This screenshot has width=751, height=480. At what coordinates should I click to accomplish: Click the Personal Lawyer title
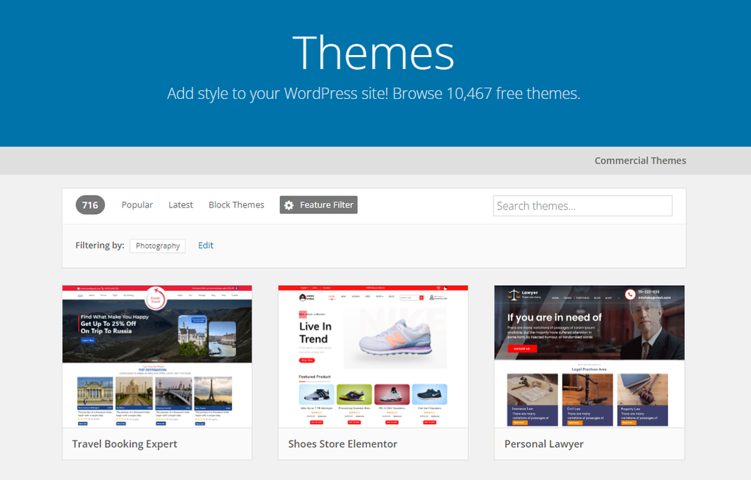tap(543, 444)
